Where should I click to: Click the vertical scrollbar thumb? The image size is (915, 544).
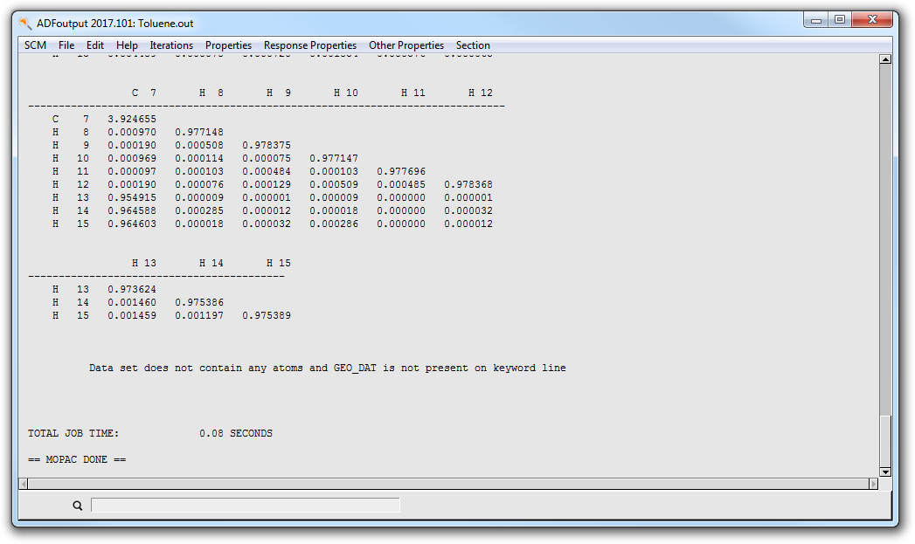(x=885, y=441)
